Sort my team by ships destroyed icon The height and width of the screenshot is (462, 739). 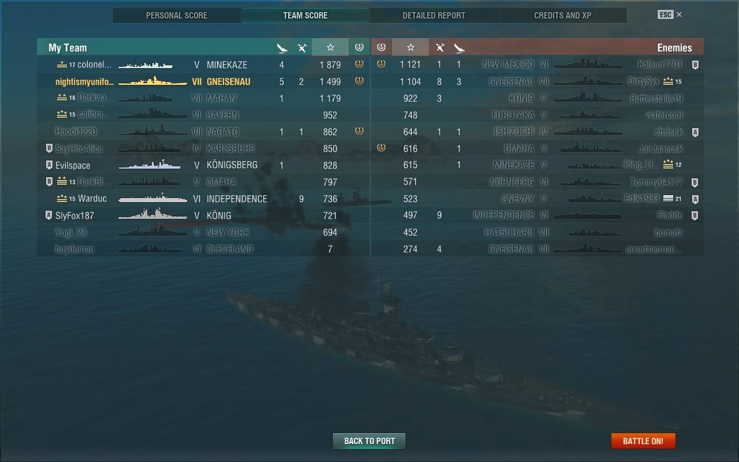click(282, 48)
